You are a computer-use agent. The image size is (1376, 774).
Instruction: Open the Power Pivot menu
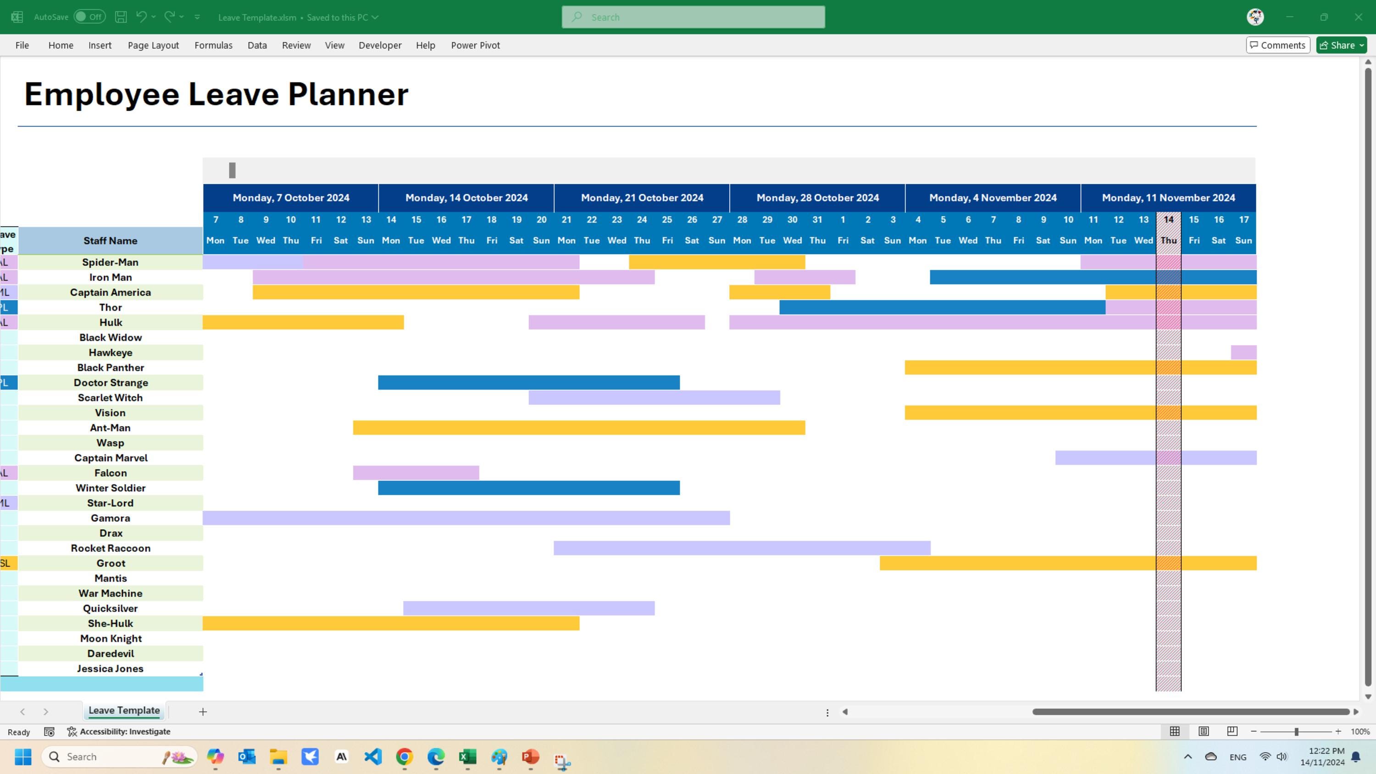point(475,45)
